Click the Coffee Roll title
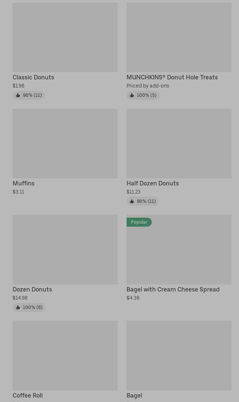 tap(27, 395)
